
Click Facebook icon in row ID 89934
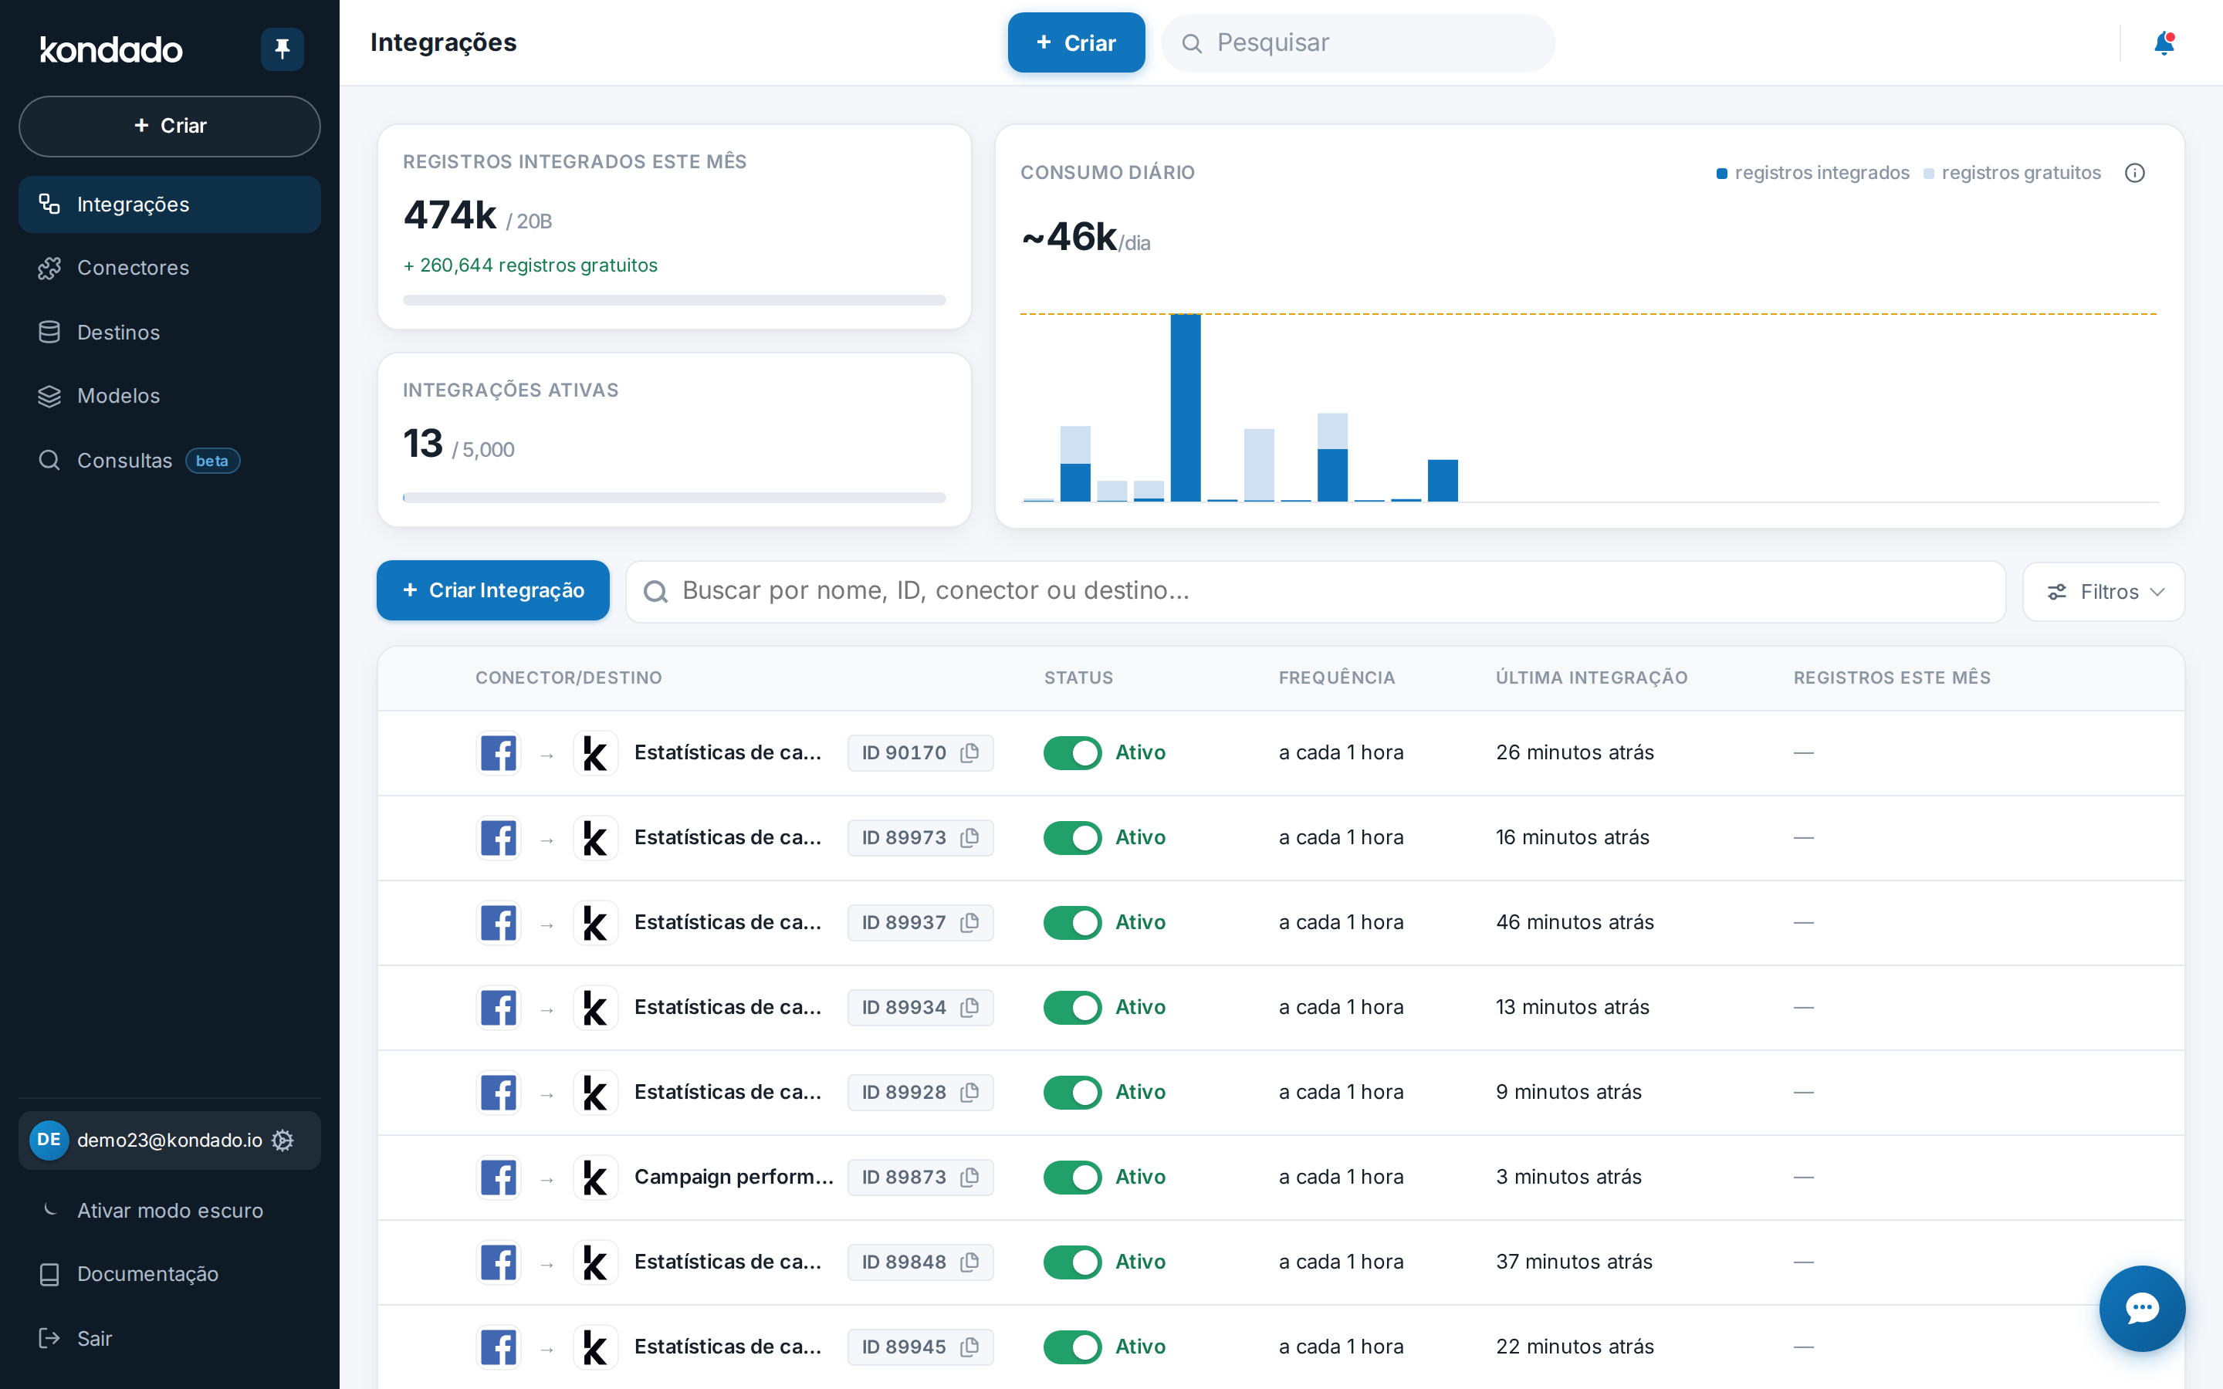click(499, 1008)
